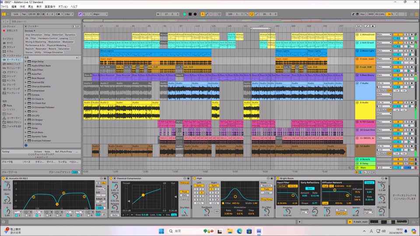Open Packs in browser places
This screenshot has width=420, height=236.
coord(9,105)
